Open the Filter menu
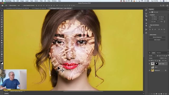This screenshot has height=95, width=169. [x=41, y=1]
